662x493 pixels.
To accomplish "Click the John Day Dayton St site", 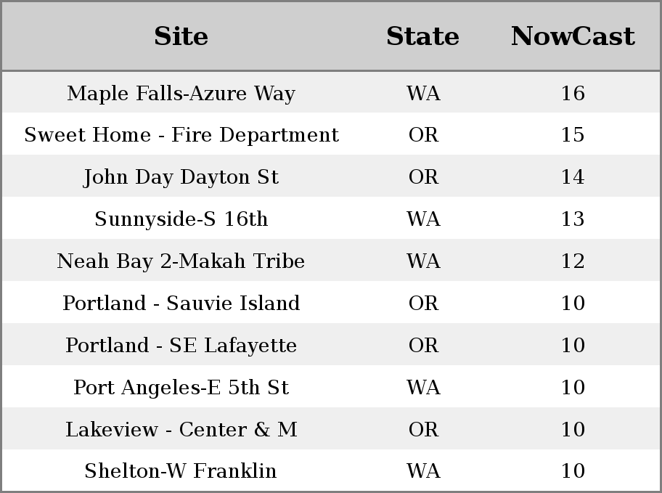I will click(x=181, y=177).
